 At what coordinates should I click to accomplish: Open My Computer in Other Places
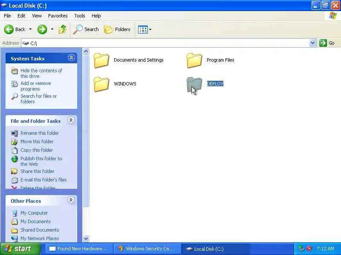click(34, 213)
